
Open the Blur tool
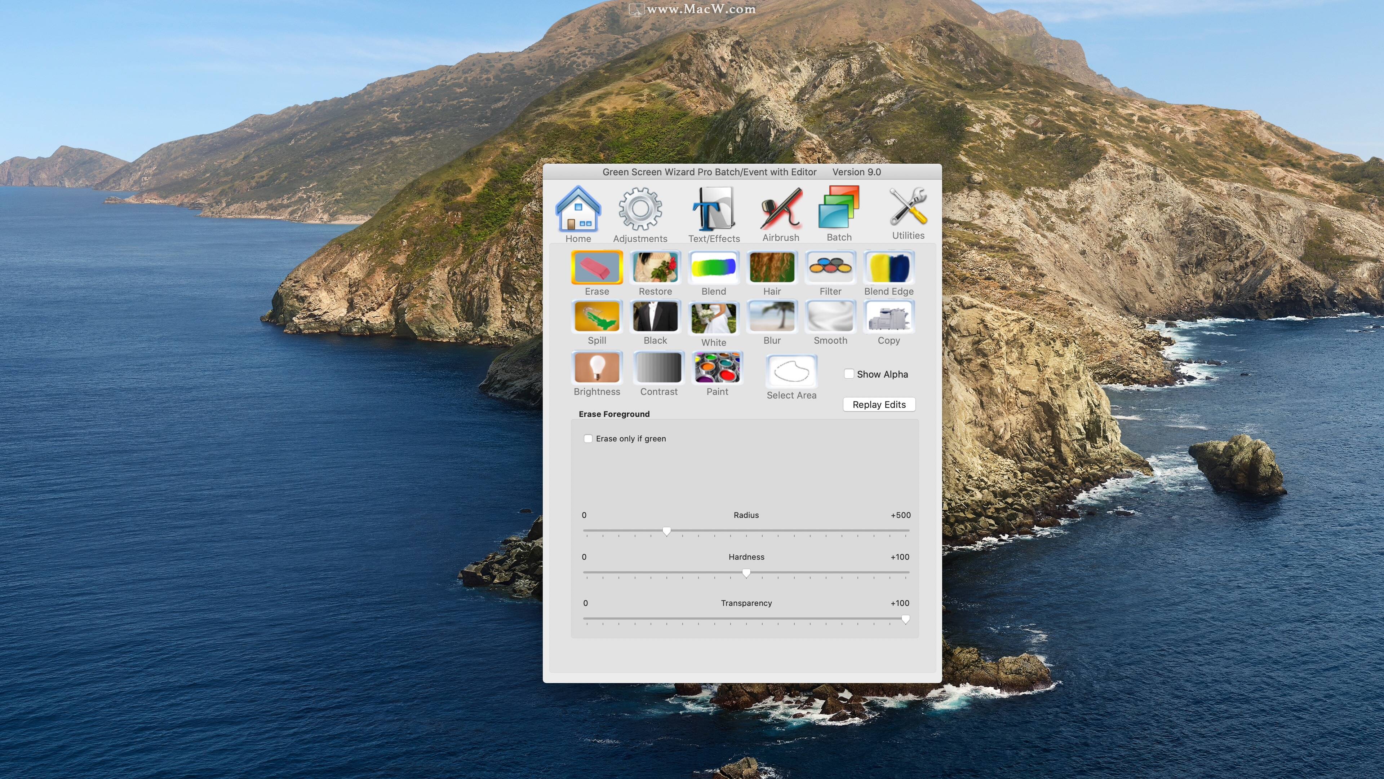tap(772, 317)
